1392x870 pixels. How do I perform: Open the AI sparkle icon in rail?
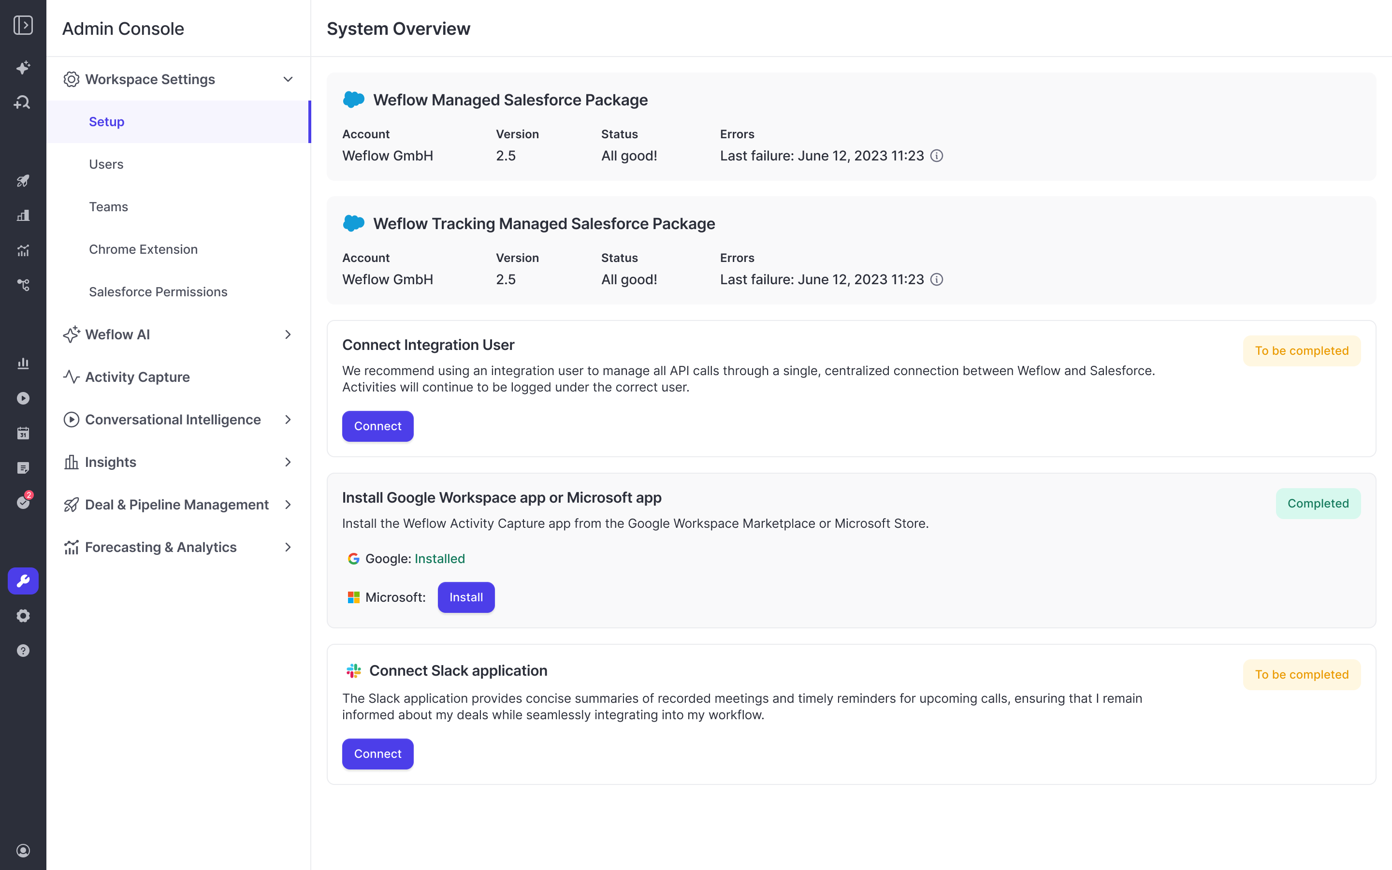pos(23,68)
